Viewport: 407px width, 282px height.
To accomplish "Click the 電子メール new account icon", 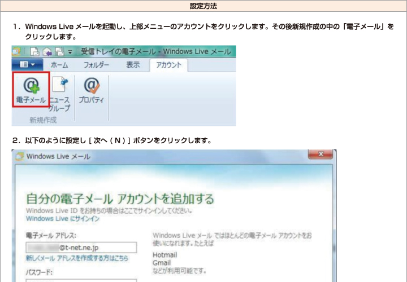I will [x=31, y=90].
